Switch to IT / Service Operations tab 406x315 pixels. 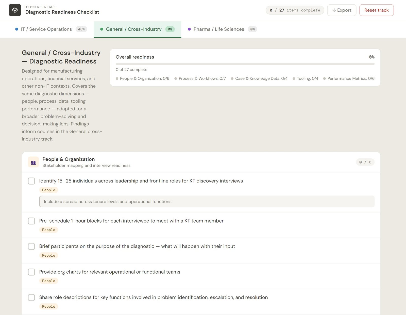pyautogui.click(x=51, y=29)
